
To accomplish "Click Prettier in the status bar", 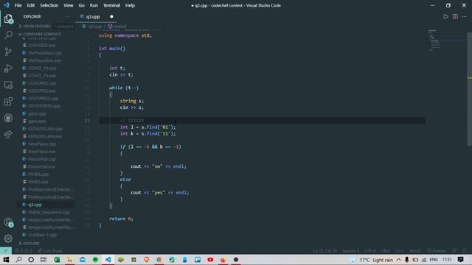I will tap(437, 251).
